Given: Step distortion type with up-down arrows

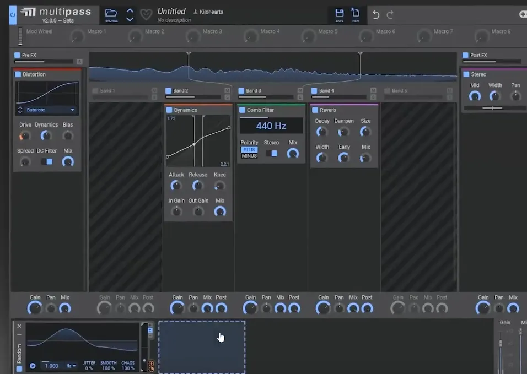Looking at the screenshot, I should pos(20,110).
